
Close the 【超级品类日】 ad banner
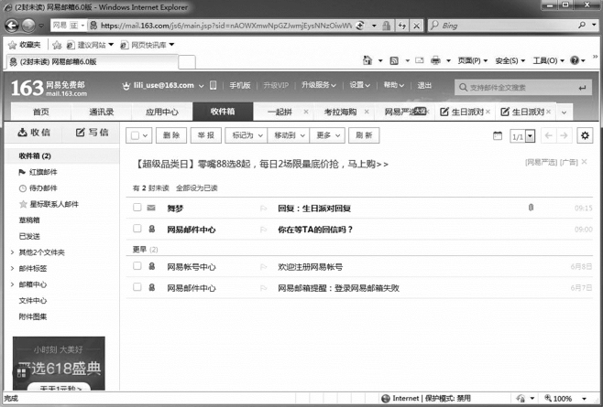[x=584, y=162]
